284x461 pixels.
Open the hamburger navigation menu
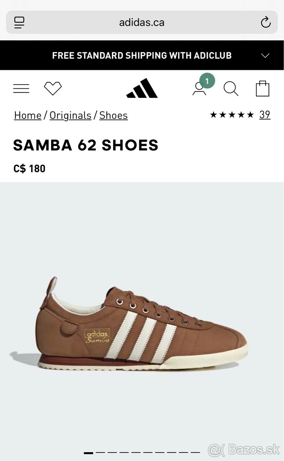21,89
